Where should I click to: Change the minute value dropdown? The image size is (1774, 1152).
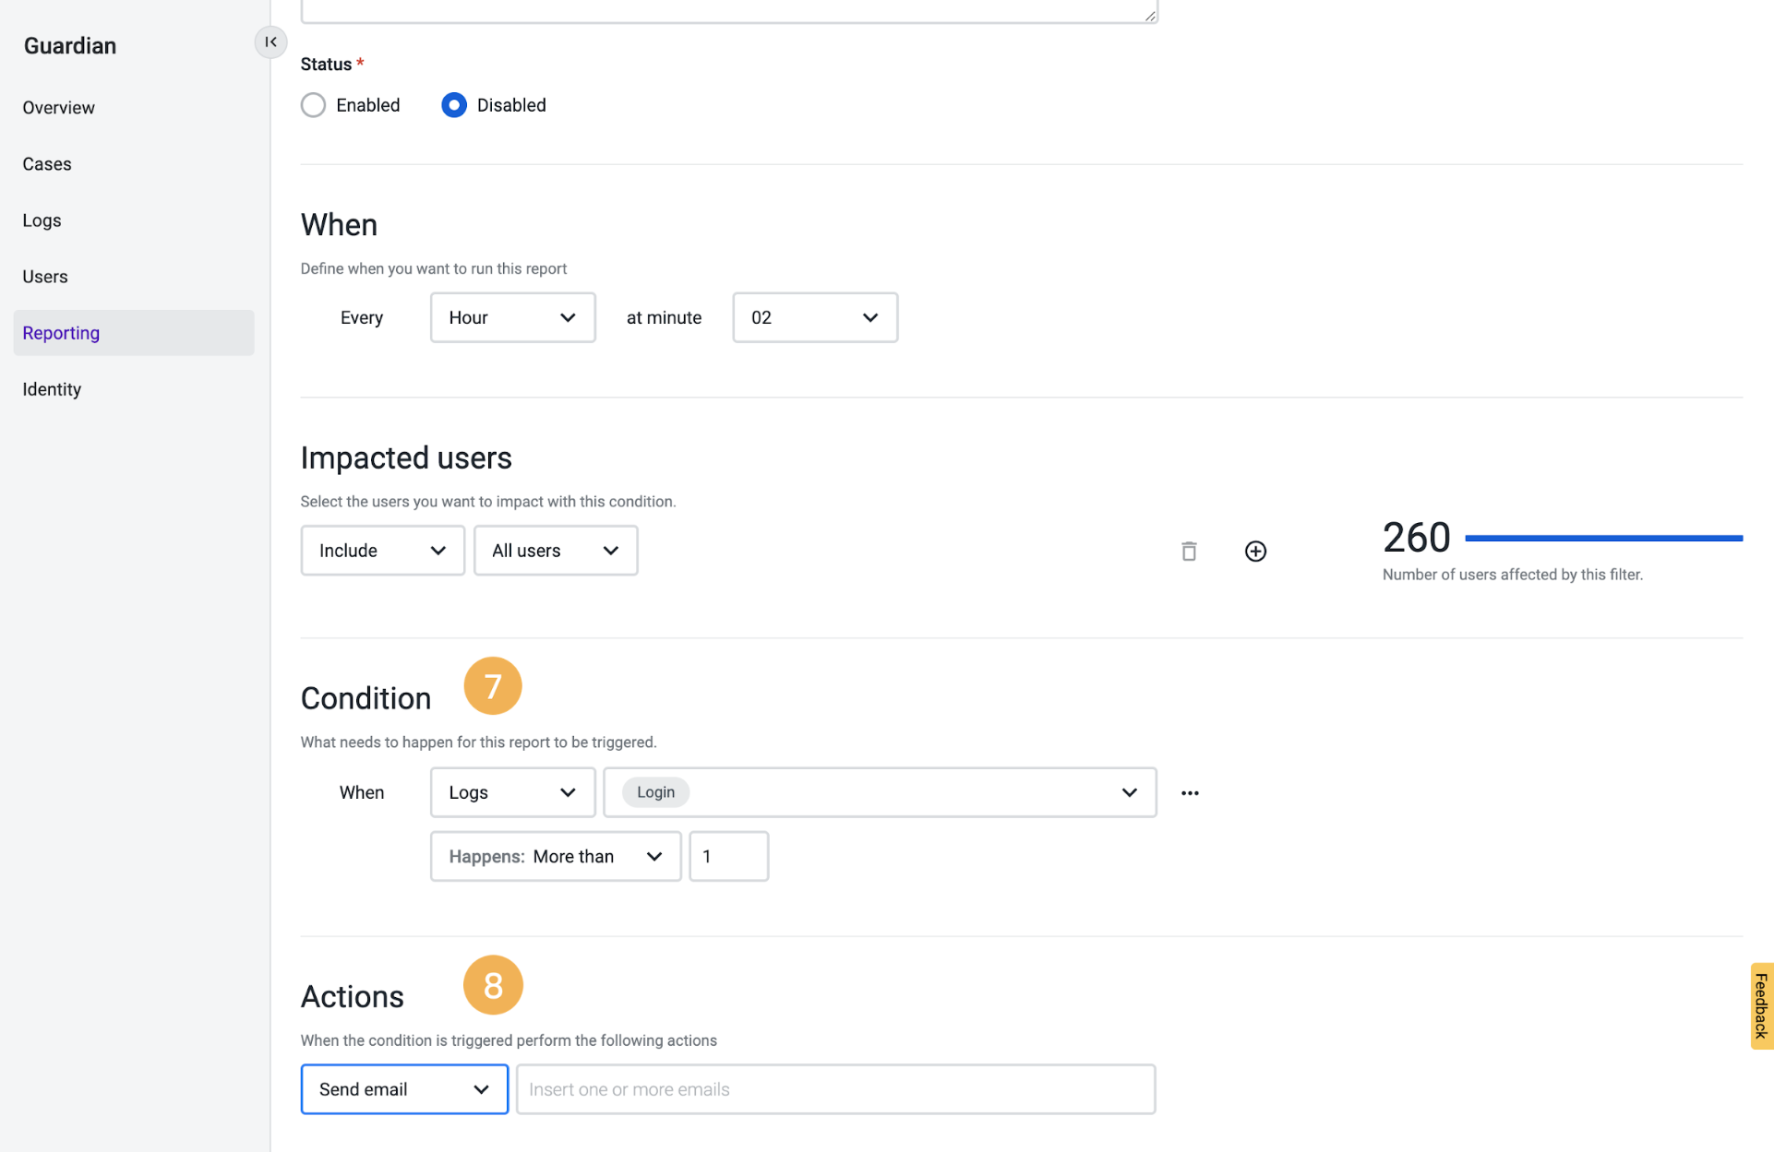coord(814,317)
